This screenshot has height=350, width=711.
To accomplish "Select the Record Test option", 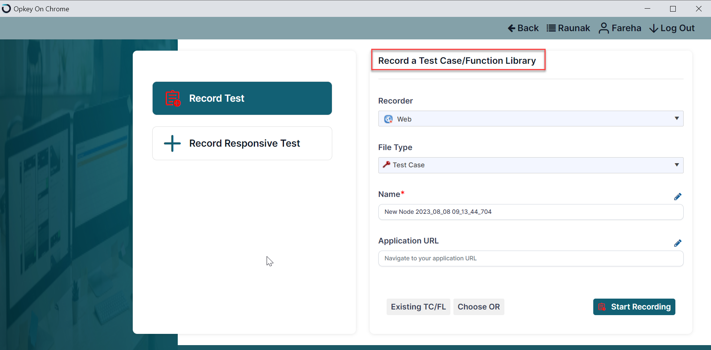I will click(x=242, y=98).
